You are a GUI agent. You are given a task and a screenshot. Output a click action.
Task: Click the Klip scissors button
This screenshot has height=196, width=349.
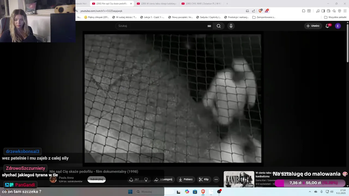tap(204, 179)
